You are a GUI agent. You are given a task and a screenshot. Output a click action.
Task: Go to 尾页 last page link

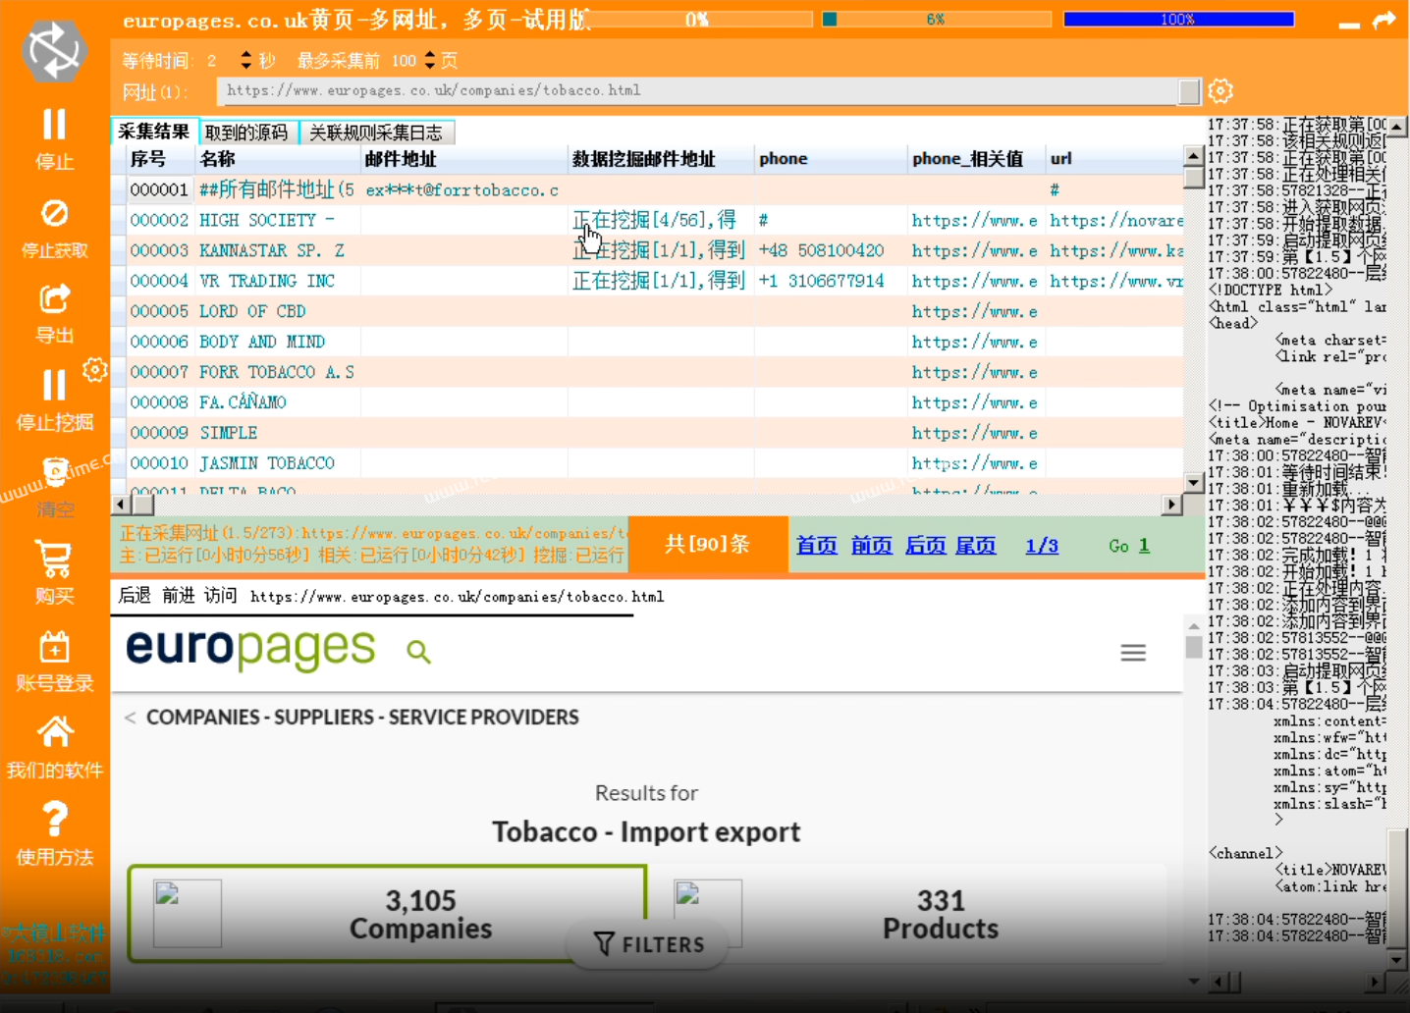(x=976, y=545)
